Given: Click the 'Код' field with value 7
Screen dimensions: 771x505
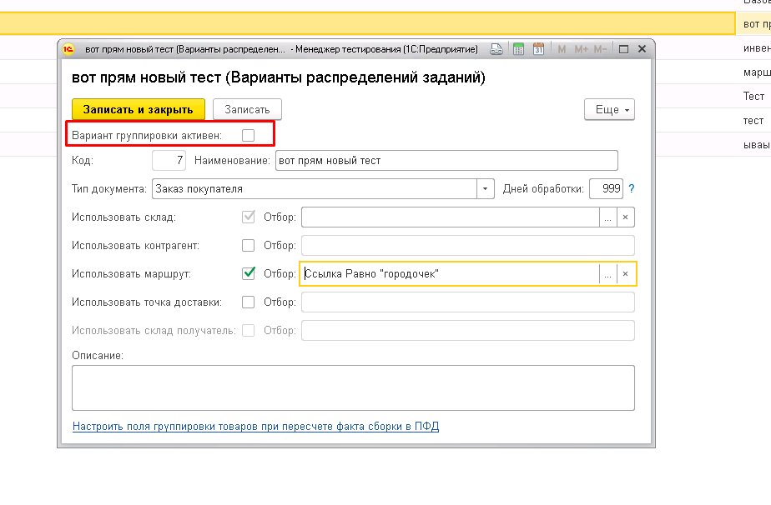Looking at the screenshot, I should click(x=169, y=161).
